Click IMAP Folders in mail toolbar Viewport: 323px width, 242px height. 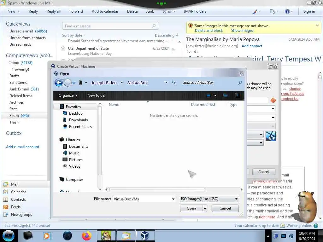coord(195,11)
